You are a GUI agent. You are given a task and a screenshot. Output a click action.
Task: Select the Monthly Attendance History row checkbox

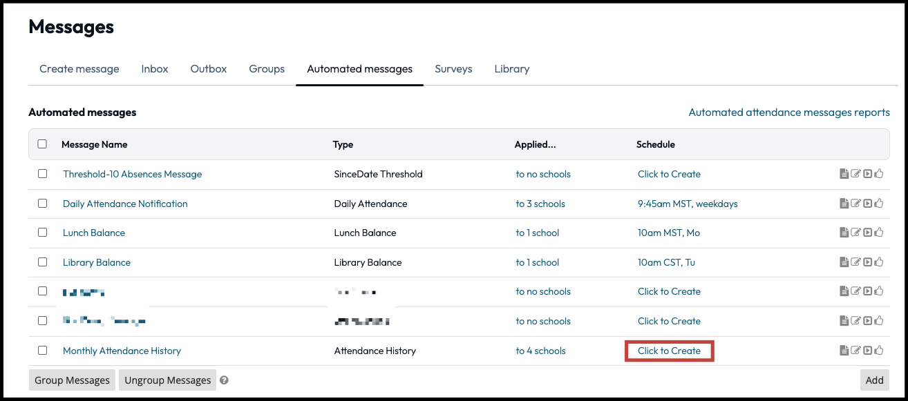coord(42,351)
